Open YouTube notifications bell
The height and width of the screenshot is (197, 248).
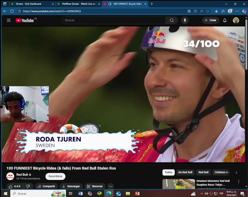(225, 20)
